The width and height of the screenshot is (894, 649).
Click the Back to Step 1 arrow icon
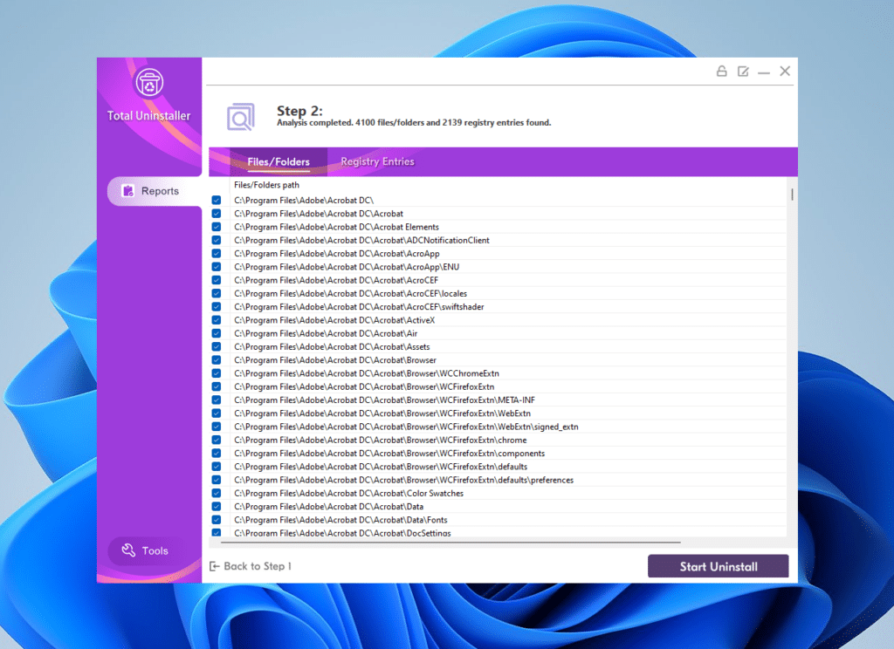215,566
